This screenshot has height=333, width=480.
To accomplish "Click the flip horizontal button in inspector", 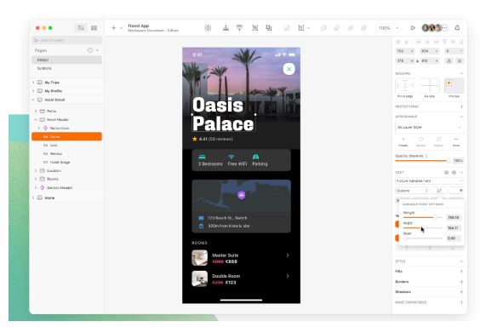I will pos(449,61).
